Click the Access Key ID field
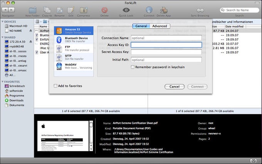The height and width of the screenshot is (164, 262). point(166,45)
